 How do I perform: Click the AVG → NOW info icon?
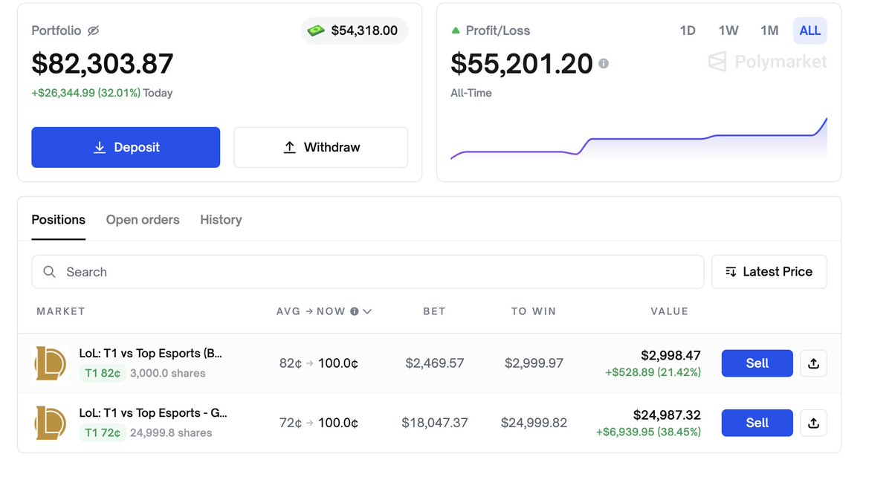pos(355,311)
